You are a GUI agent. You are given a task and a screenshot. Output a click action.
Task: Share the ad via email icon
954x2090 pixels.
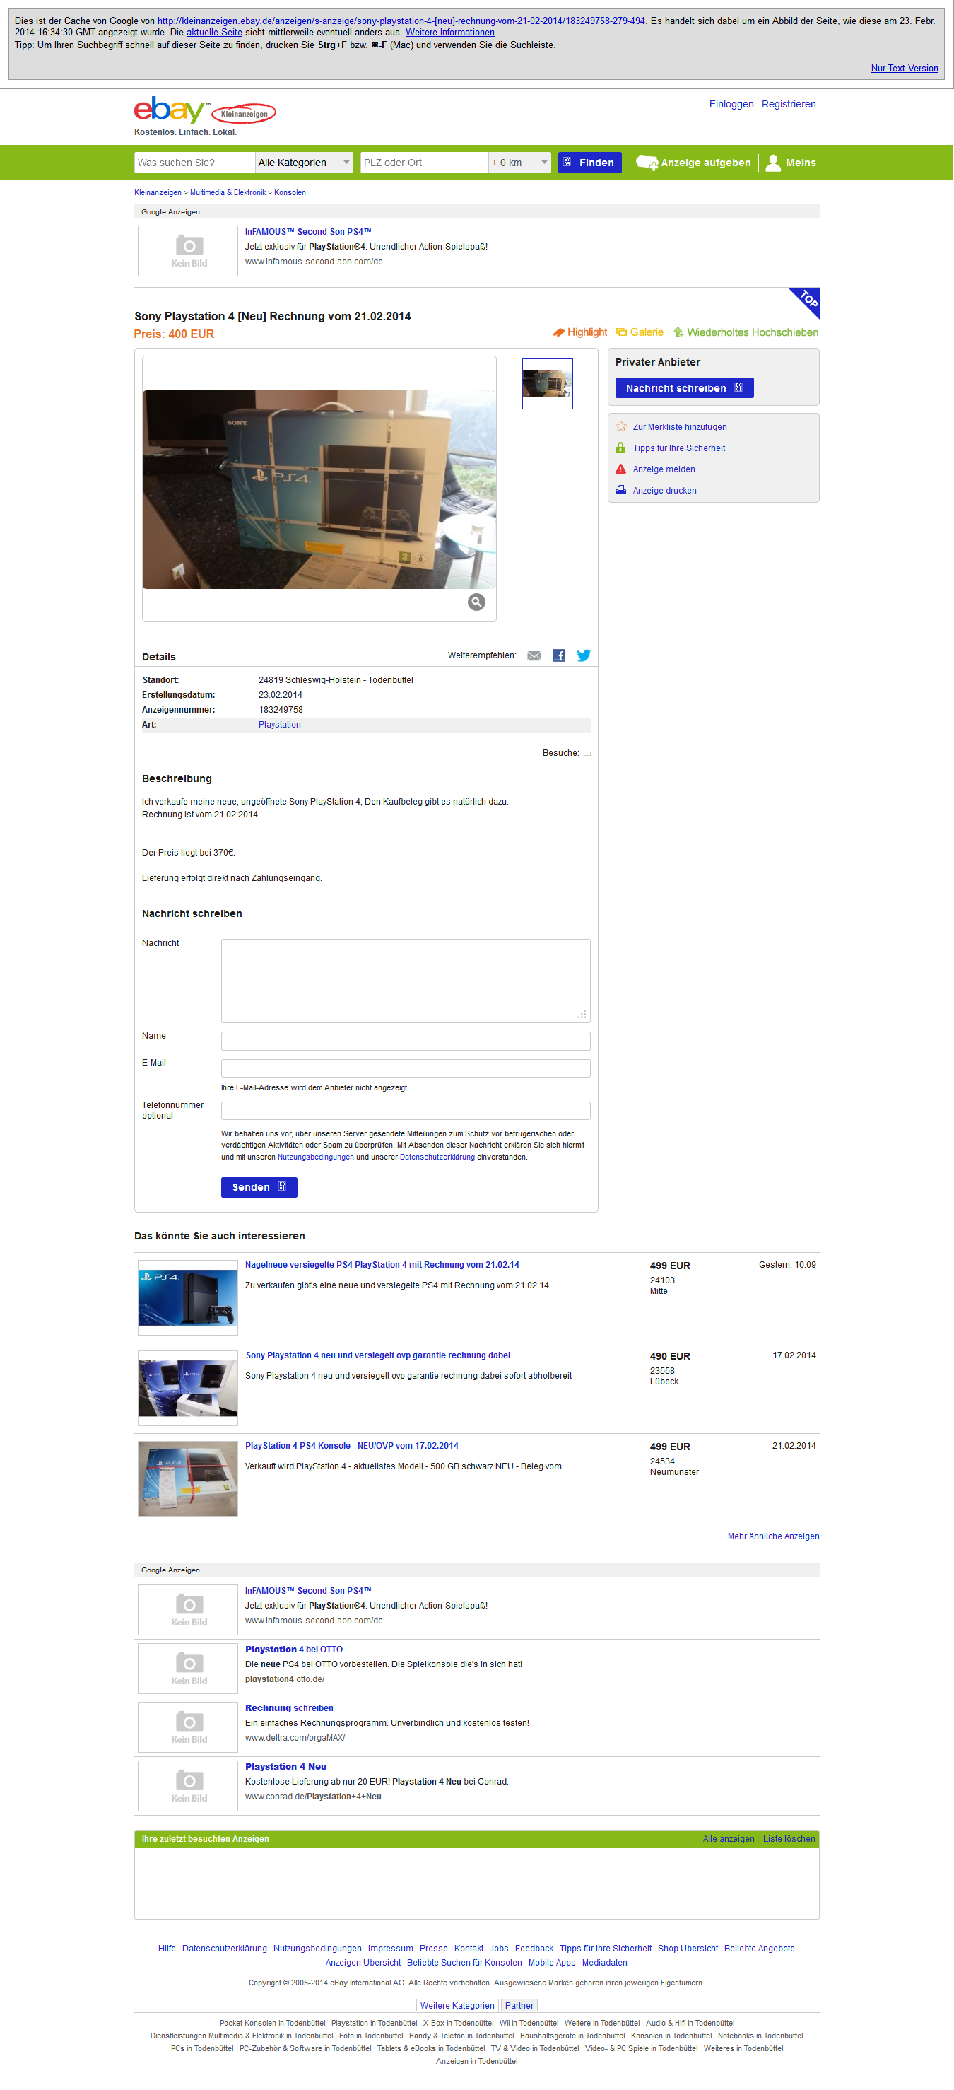coord(534,655)
